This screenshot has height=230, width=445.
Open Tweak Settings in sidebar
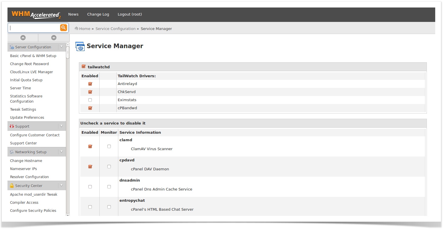23,110
